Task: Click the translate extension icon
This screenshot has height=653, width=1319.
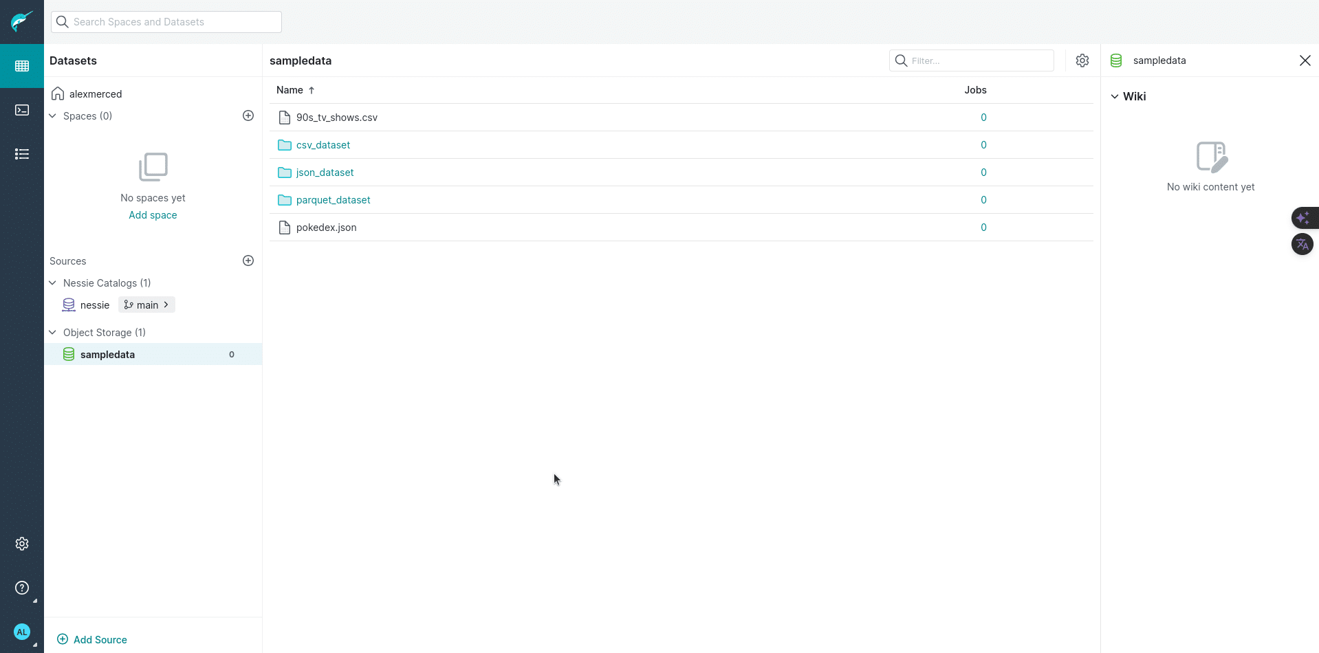Action: (x=1302, y=244)
